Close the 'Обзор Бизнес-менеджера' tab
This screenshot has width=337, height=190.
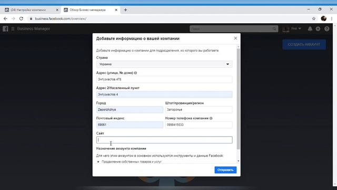coord(116,10)
